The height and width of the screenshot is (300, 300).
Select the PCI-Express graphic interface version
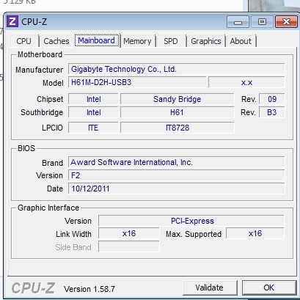191,221
